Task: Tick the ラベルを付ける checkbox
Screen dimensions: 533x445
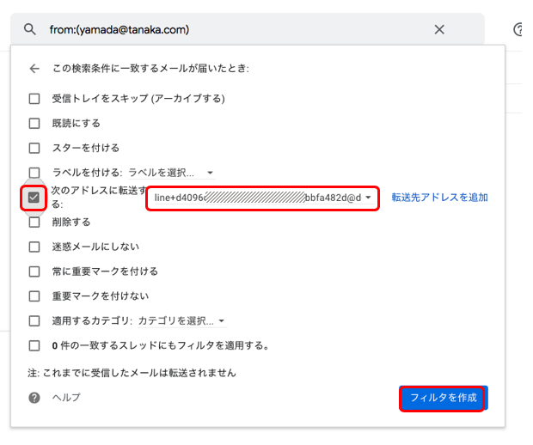Action: click(x=34, y=173)
